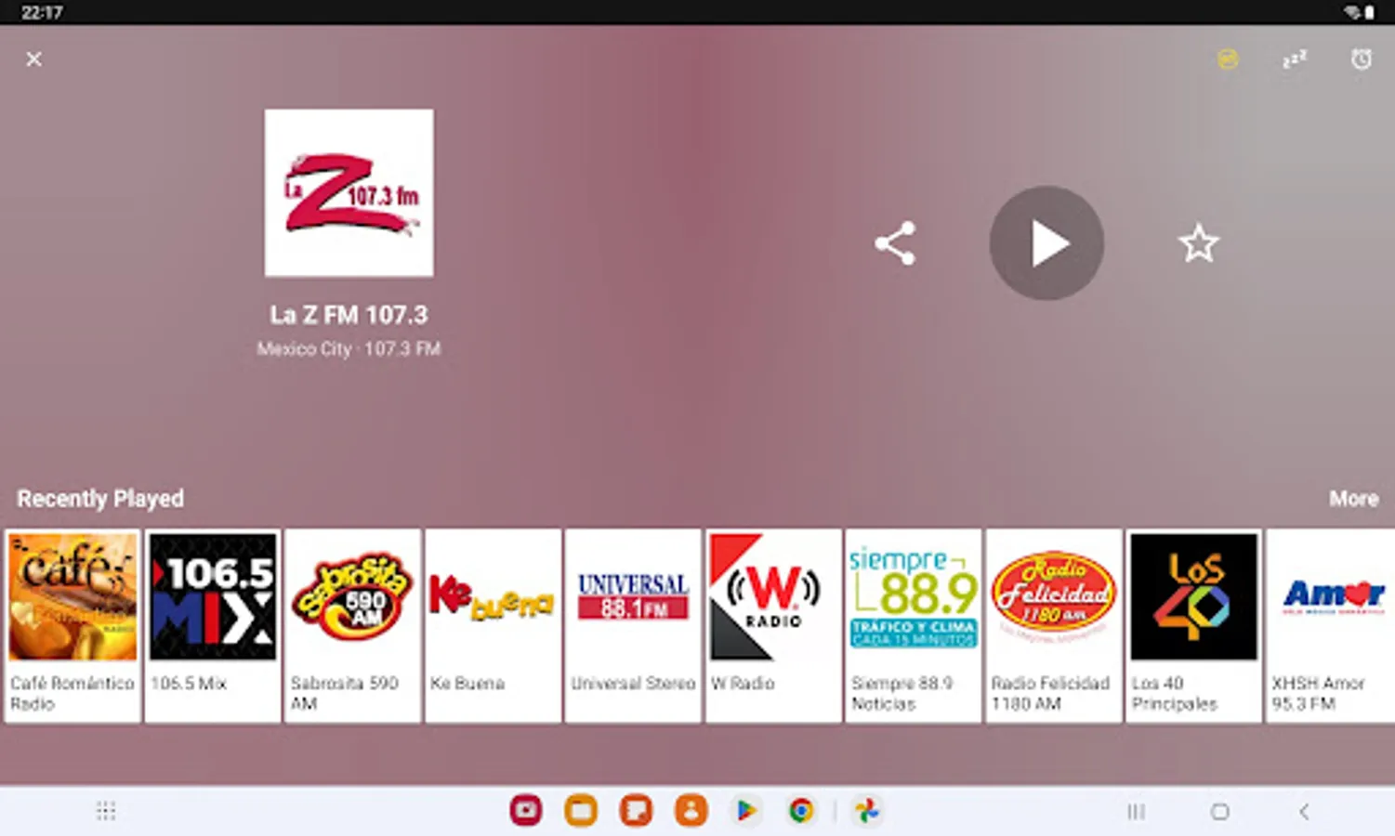Viewport: 1395px width, 836px height.
Task: Tap the home navigation button
Action: tap(1220, 812)
